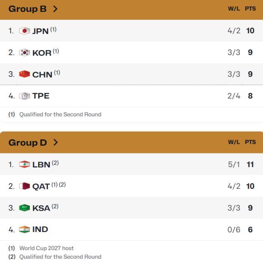
Task: Click the KSA team row
Action: coord(131,208)
